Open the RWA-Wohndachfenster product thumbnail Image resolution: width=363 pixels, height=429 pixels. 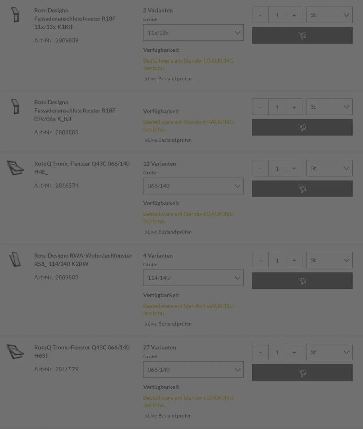15,260
